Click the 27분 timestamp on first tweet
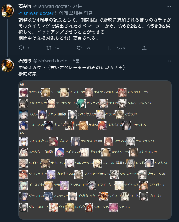The height and width of the screenshot is (222, 179). [77, 6]
